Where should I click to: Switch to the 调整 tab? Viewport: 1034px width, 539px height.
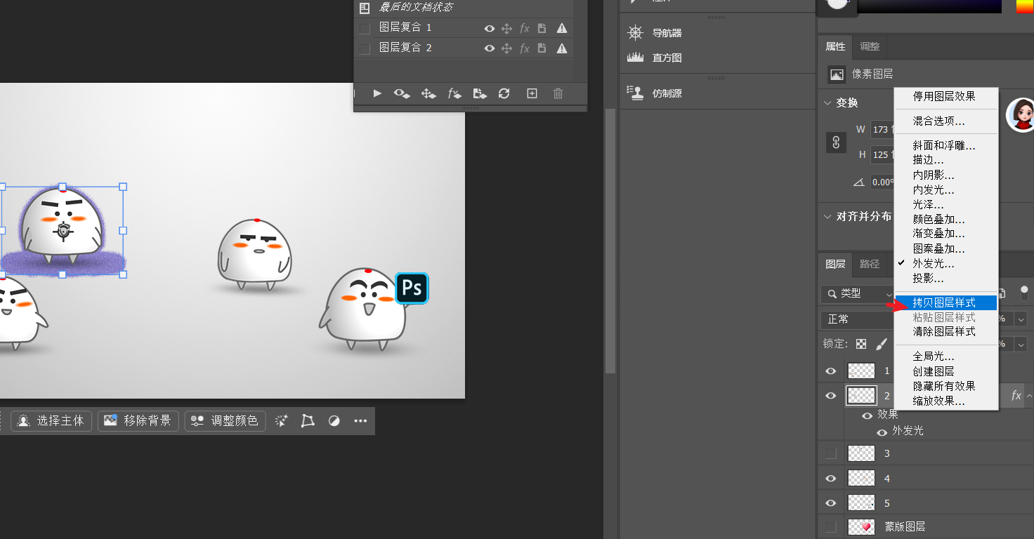(870, 46)
